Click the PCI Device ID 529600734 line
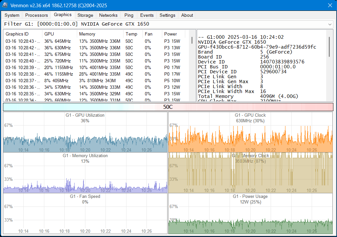The height and width of the screenshot is (237, 337). tap(242, 72)
